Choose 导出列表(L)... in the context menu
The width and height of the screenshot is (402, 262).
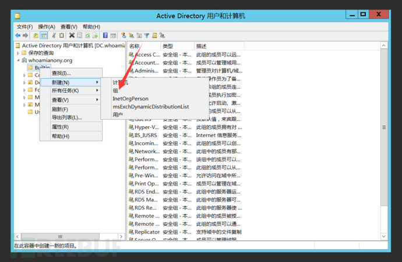[71, 117]
